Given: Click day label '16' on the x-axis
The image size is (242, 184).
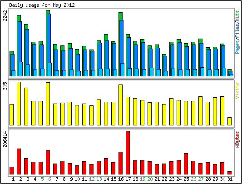Looking at the screenshot, I should click(121, 179).
